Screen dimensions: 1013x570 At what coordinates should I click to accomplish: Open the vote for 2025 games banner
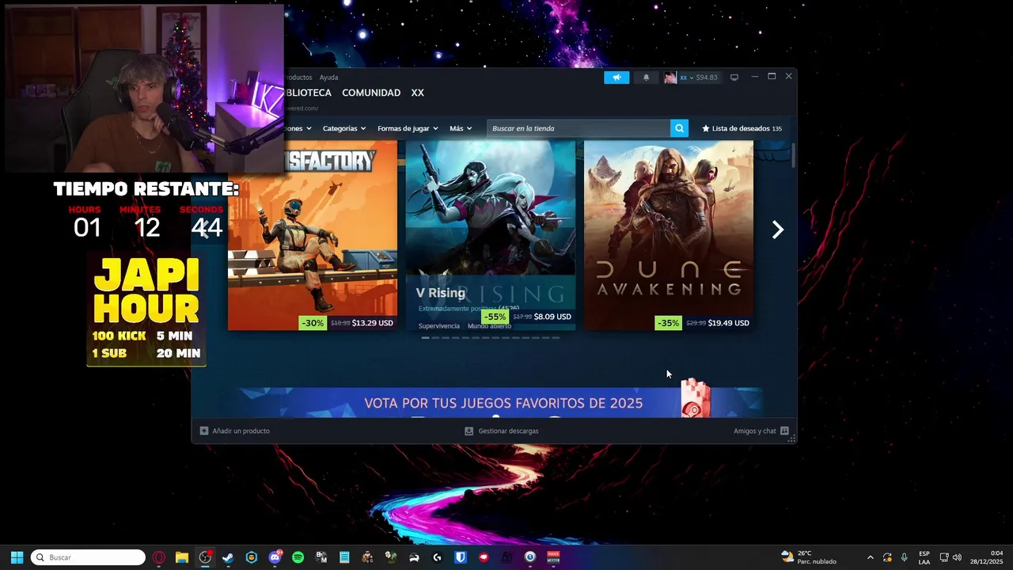[x=501, y=402]
